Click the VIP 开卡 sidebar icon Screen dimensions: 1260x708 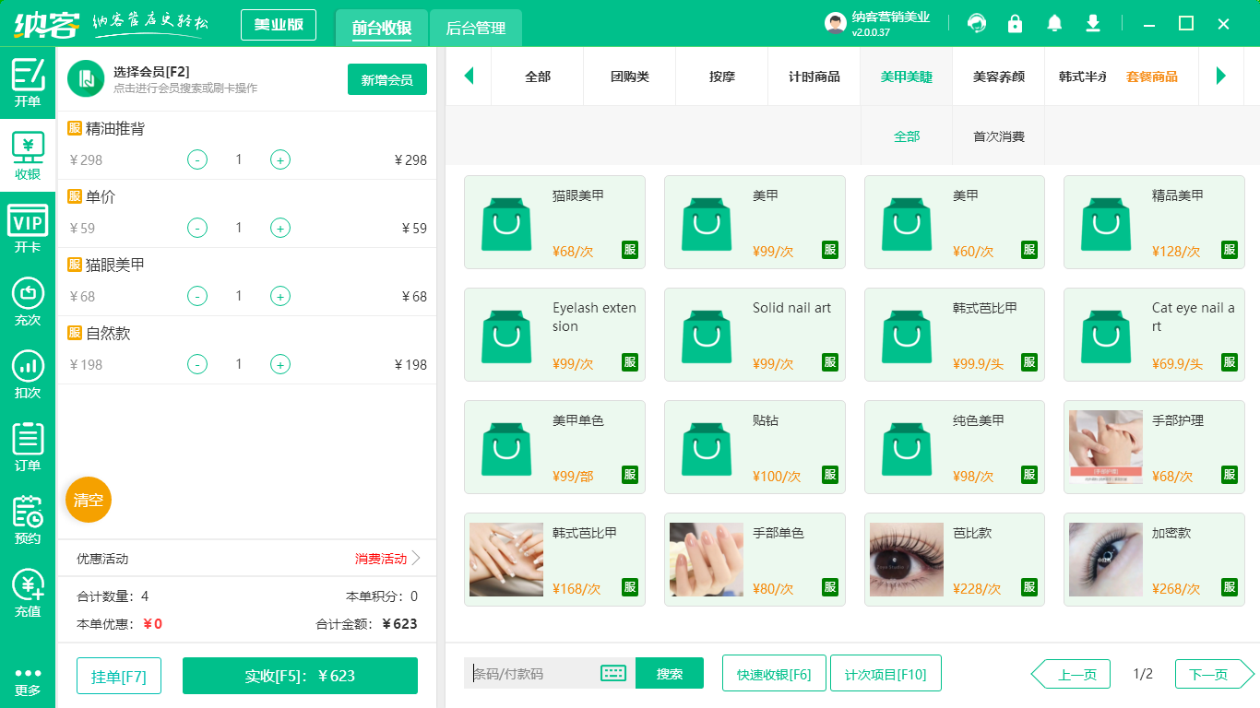pyautogui.click(x=27, y=224)
